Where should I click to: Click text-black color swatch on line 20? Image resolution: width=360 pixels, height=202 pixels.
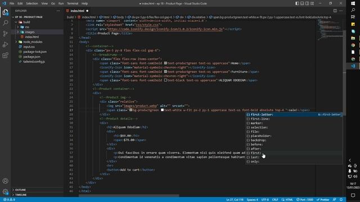click(165, 80)
